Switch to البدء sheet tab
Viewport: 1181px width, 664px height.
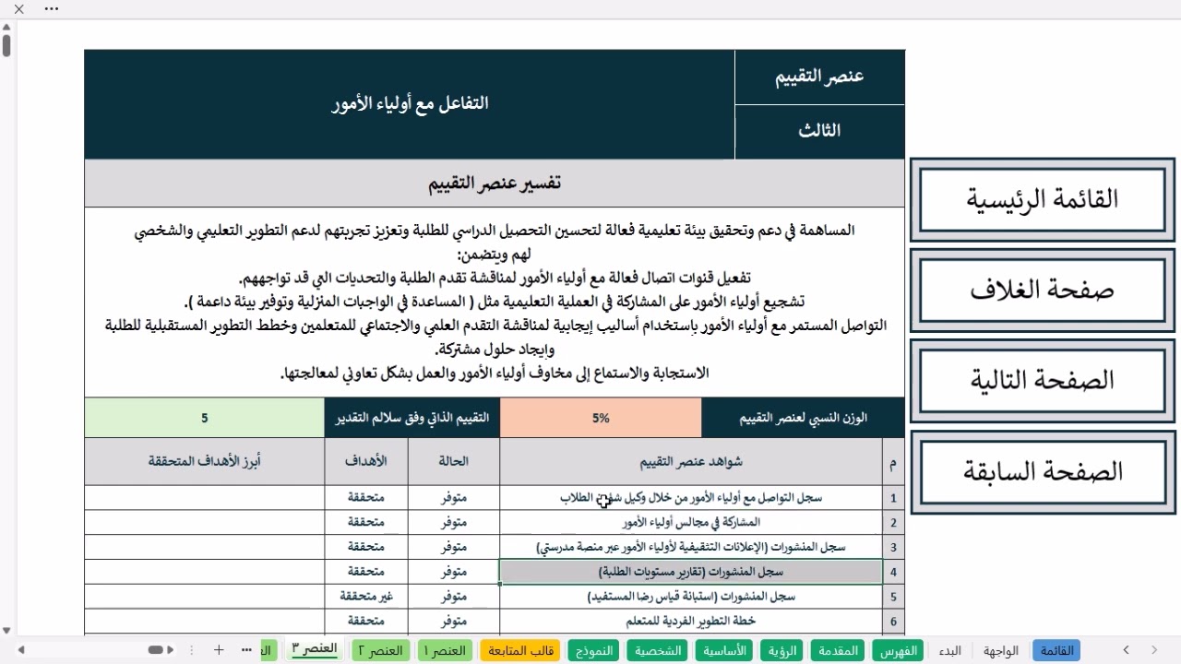pos(950,650)
